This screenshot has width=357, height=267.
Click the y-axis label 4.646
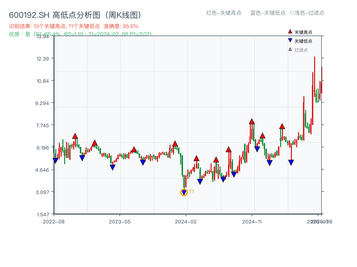point(42,170)
